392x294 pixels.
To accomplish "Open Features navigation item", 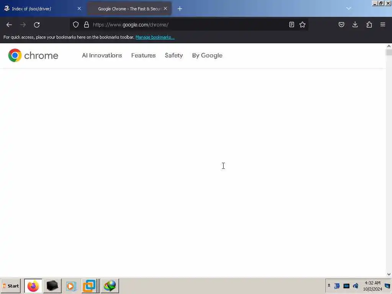I will click(144, 56).
